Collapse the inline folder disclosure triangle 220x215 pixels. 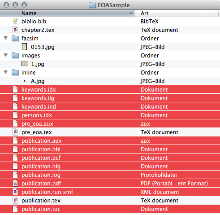coord(6,72)
